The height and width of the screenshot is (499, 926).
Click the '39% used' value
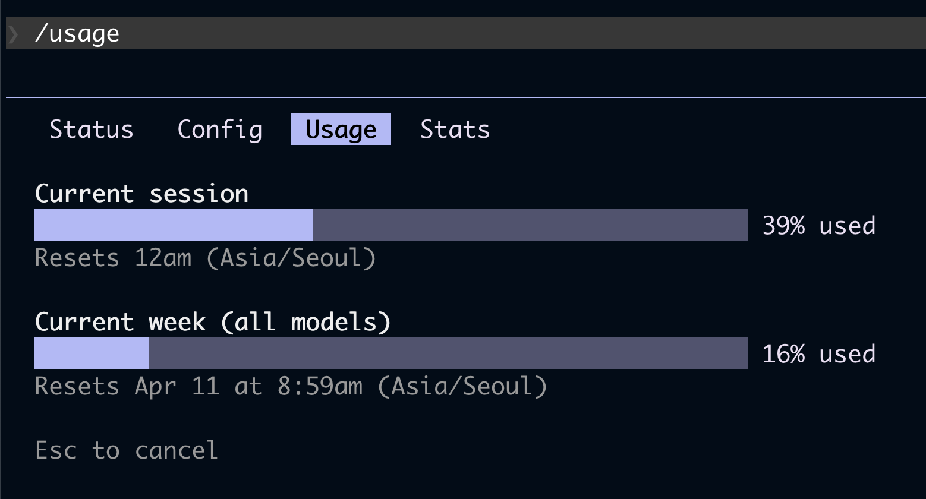[819, 226]
